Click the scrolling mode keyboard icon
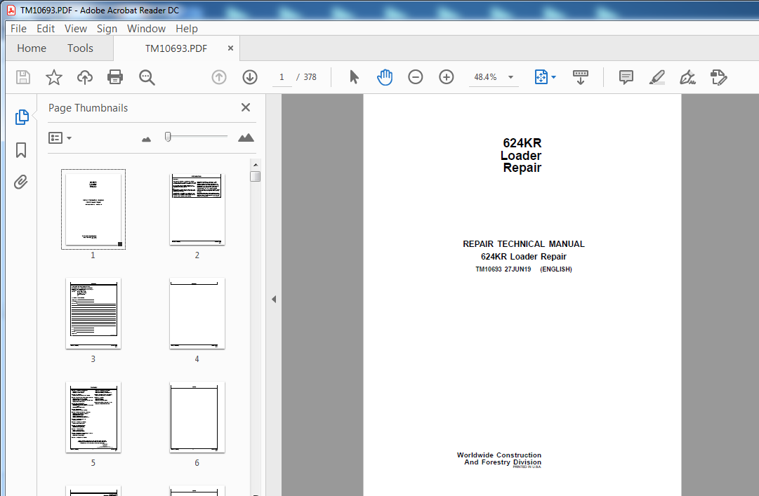 click(x=581, y=77)
